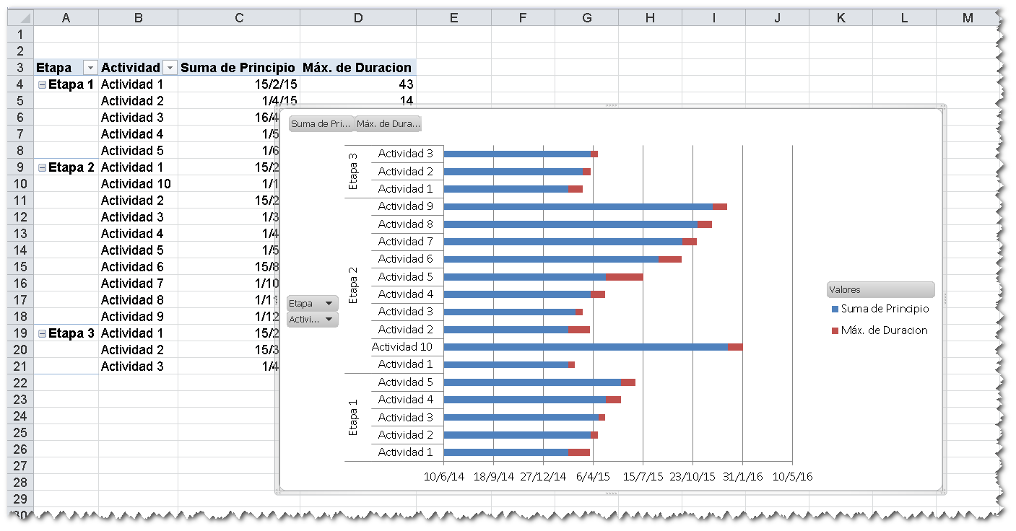Select column M header

[x=968, y=18]
